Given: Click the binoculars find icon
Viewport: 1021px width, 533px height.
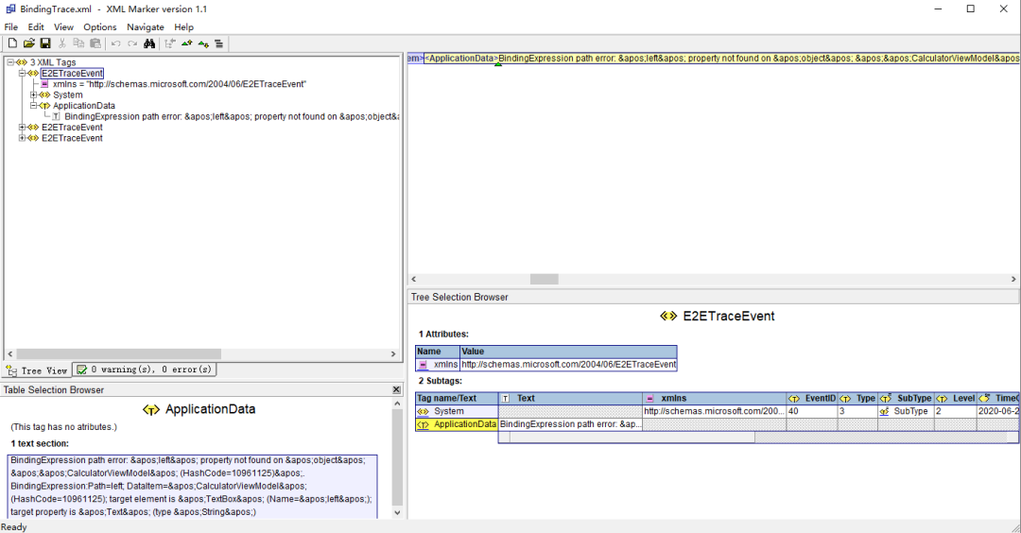Looking at the screenshot, I should pyautogui.click(x=149, y=43).
